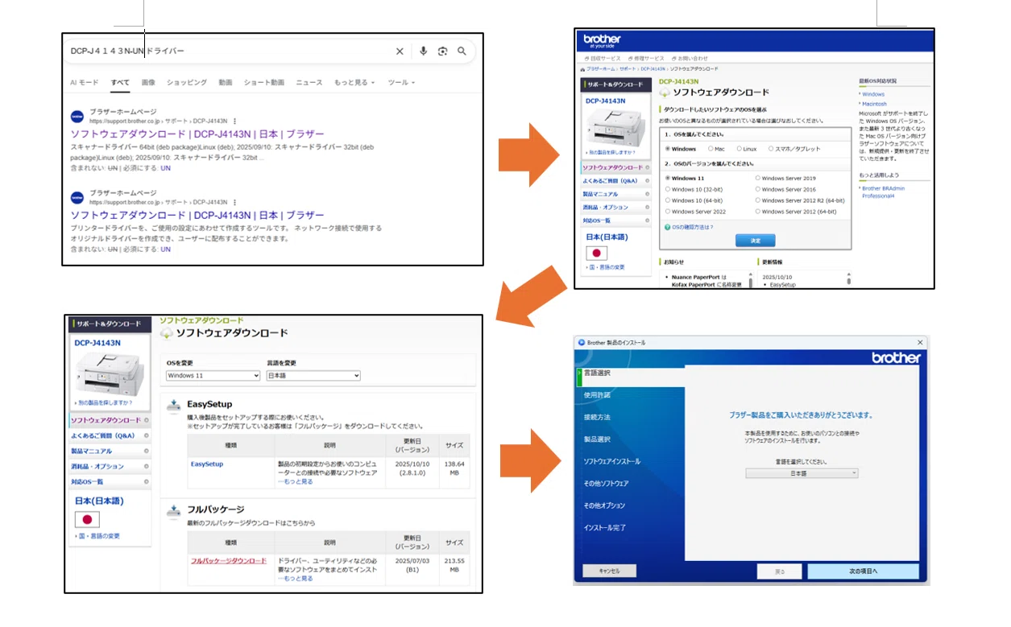
Task: Click Brother favicon beside the プリンタードライバー result
Action: click(x=77, y=197)
